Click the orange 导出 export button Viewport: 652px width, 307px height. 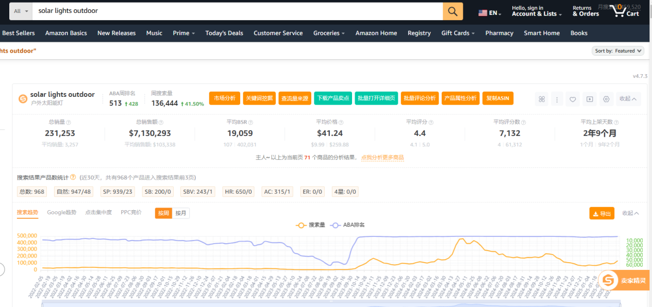tap(601, 212)
